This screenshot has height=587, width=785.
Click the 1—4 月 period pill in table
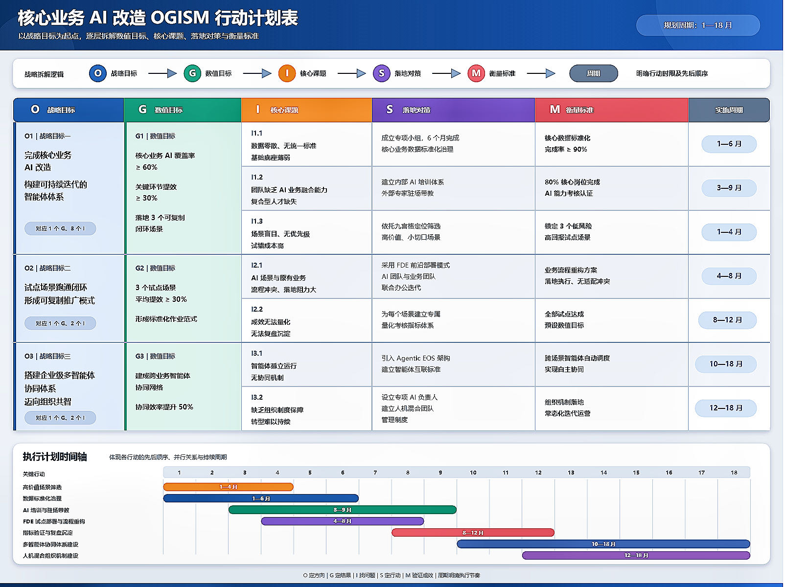point(729,232)
